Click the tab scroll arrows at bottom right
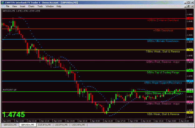The width and height of the screenshot is (195, 128). 191,125
